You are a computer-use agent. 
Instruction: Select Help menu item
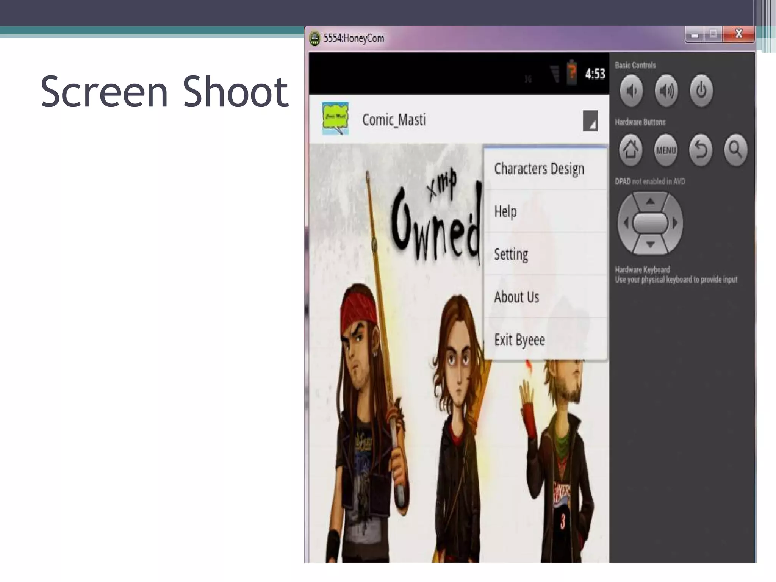pyautogui.click(x=546, y=211)
